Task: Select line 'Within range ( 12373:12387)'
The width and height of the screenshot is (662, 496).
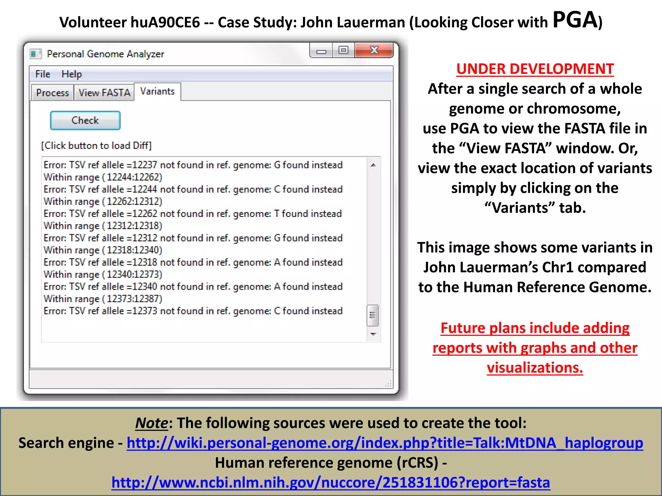Action: [103, 299]
